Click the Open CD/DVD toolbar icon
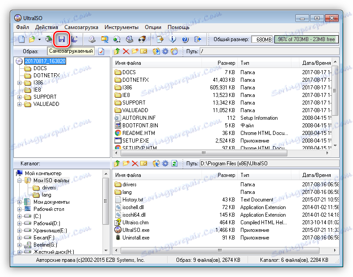353x277 pixels. point(49,39)
